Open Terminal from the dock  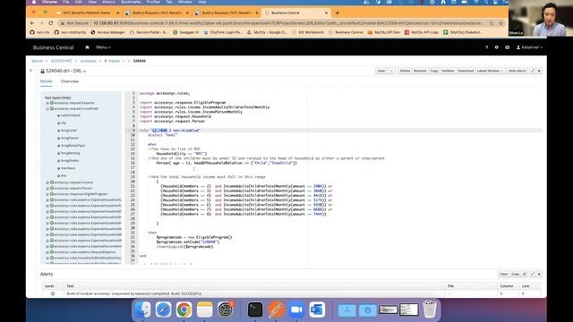(x=255, y=310)
